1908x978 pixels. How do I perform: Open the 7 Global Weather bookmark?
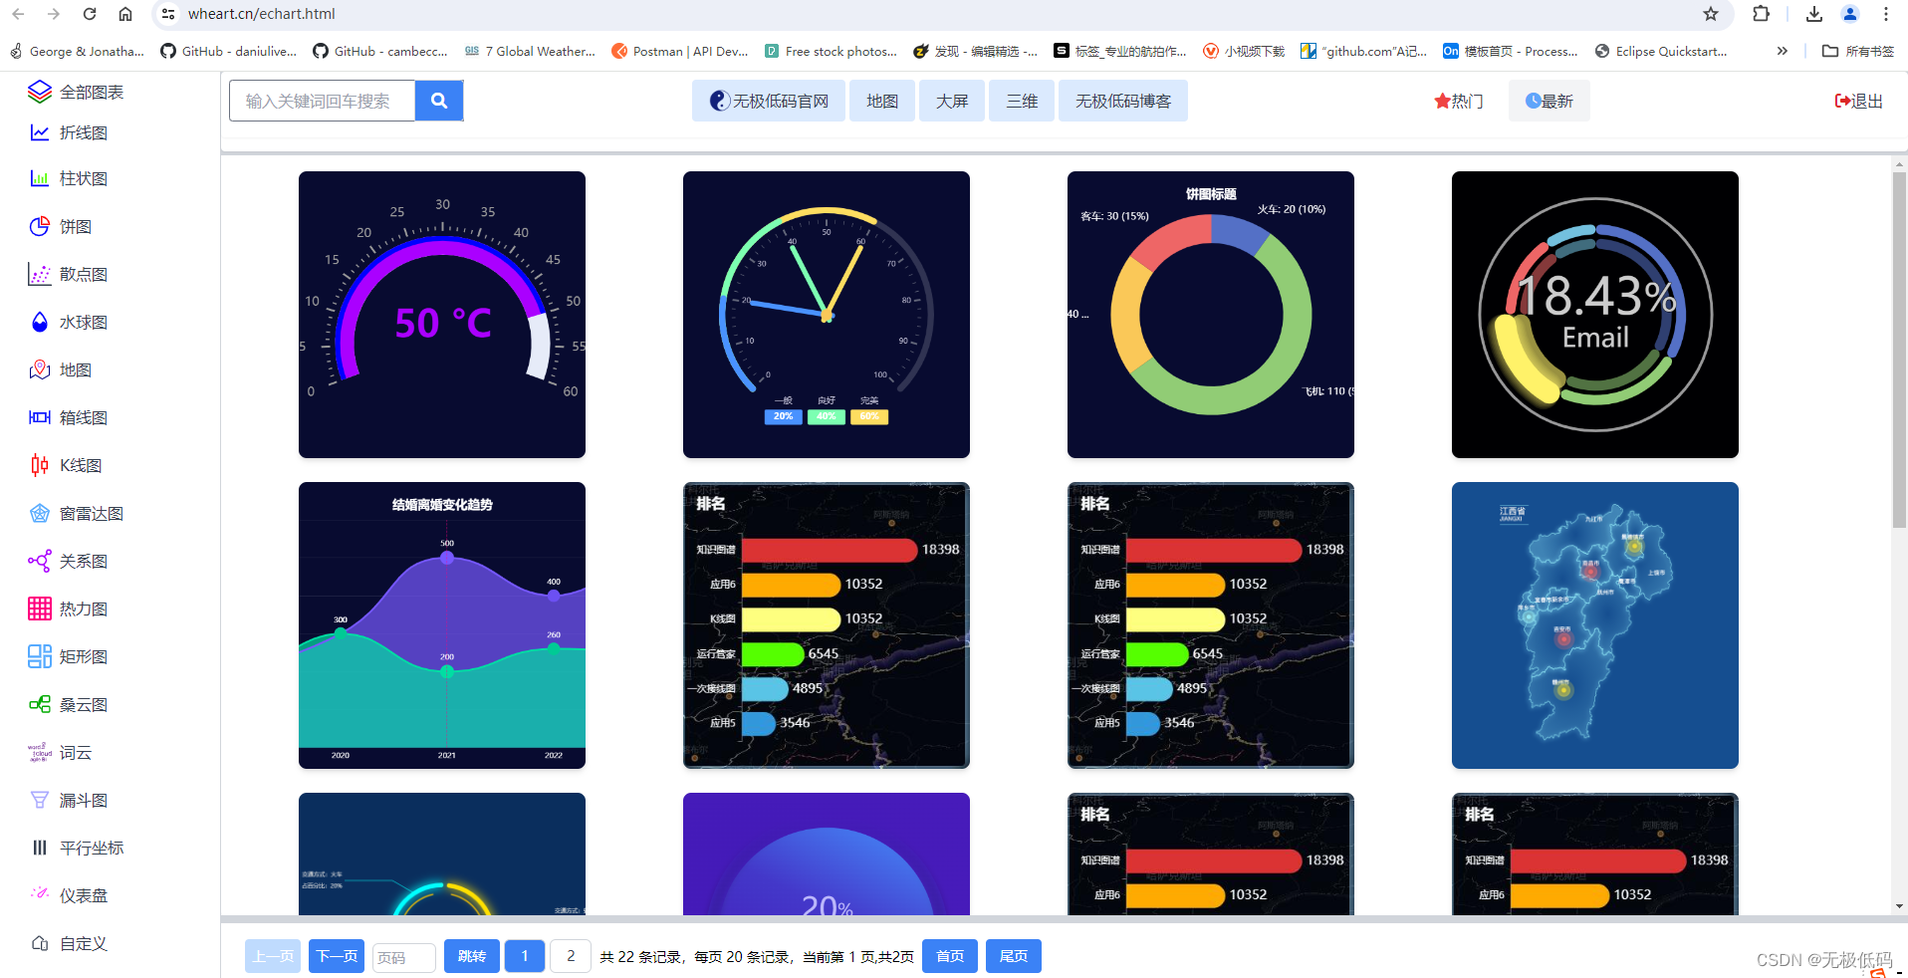point(530,51)
